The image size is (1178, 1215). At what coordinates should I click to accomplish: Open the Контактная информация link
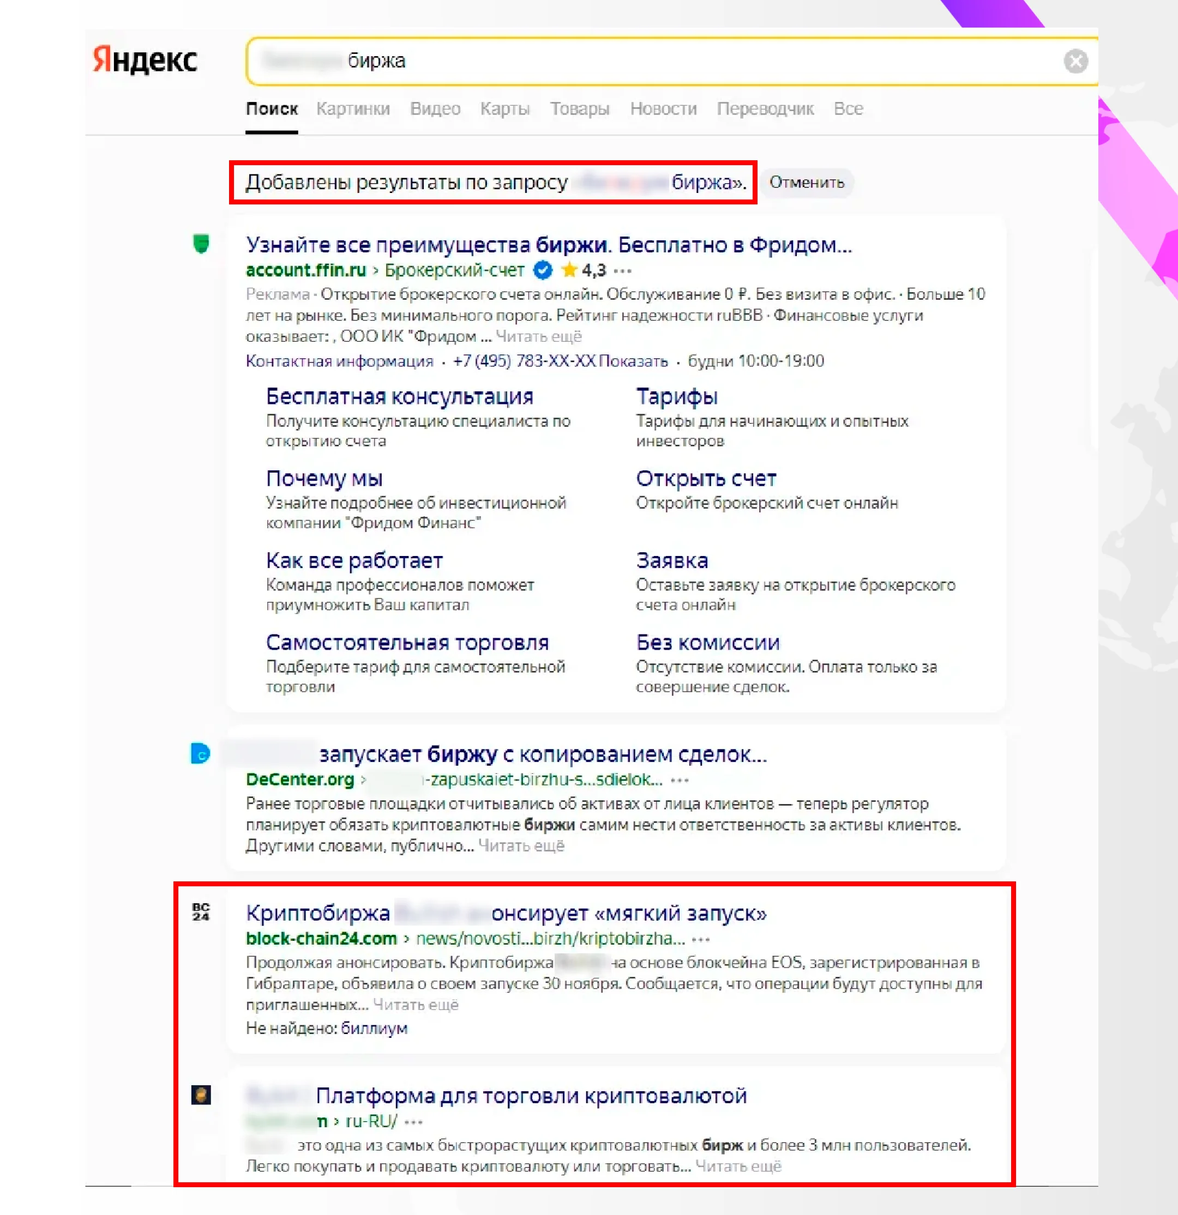(339, 361)
